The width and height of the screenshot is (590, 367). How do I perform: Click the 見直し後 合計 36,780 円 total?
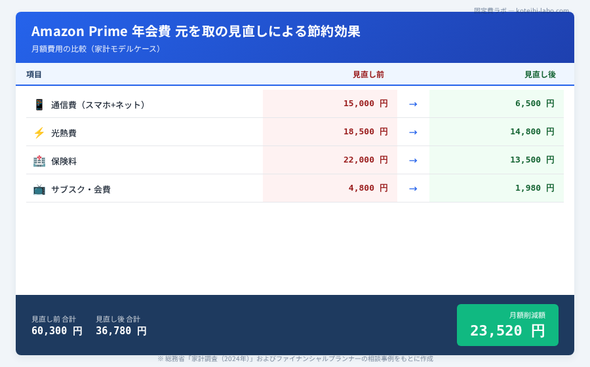pos(121,326)
